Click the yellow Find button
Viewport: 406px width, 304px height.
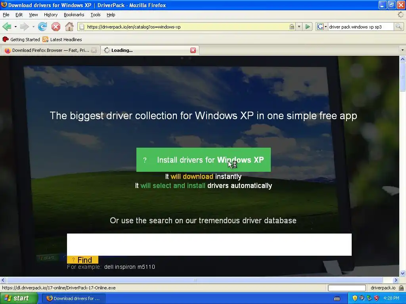(82, 260)
